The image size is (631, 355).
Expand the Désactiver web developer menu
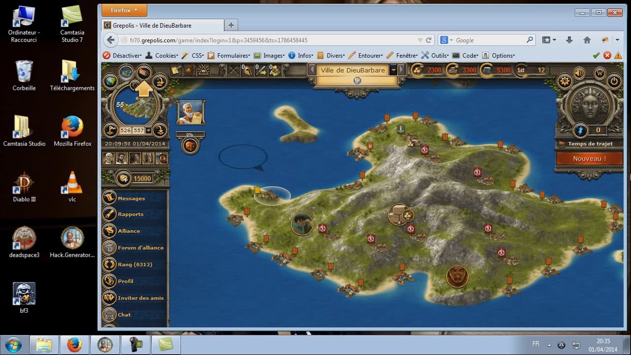click(122, 56)
